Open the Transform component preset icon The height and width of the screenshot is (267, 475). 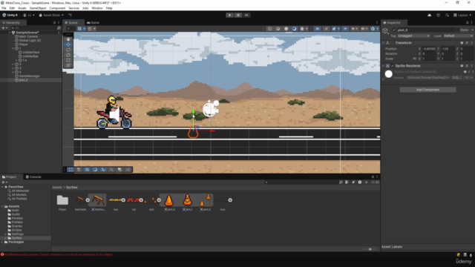(467, 43)
